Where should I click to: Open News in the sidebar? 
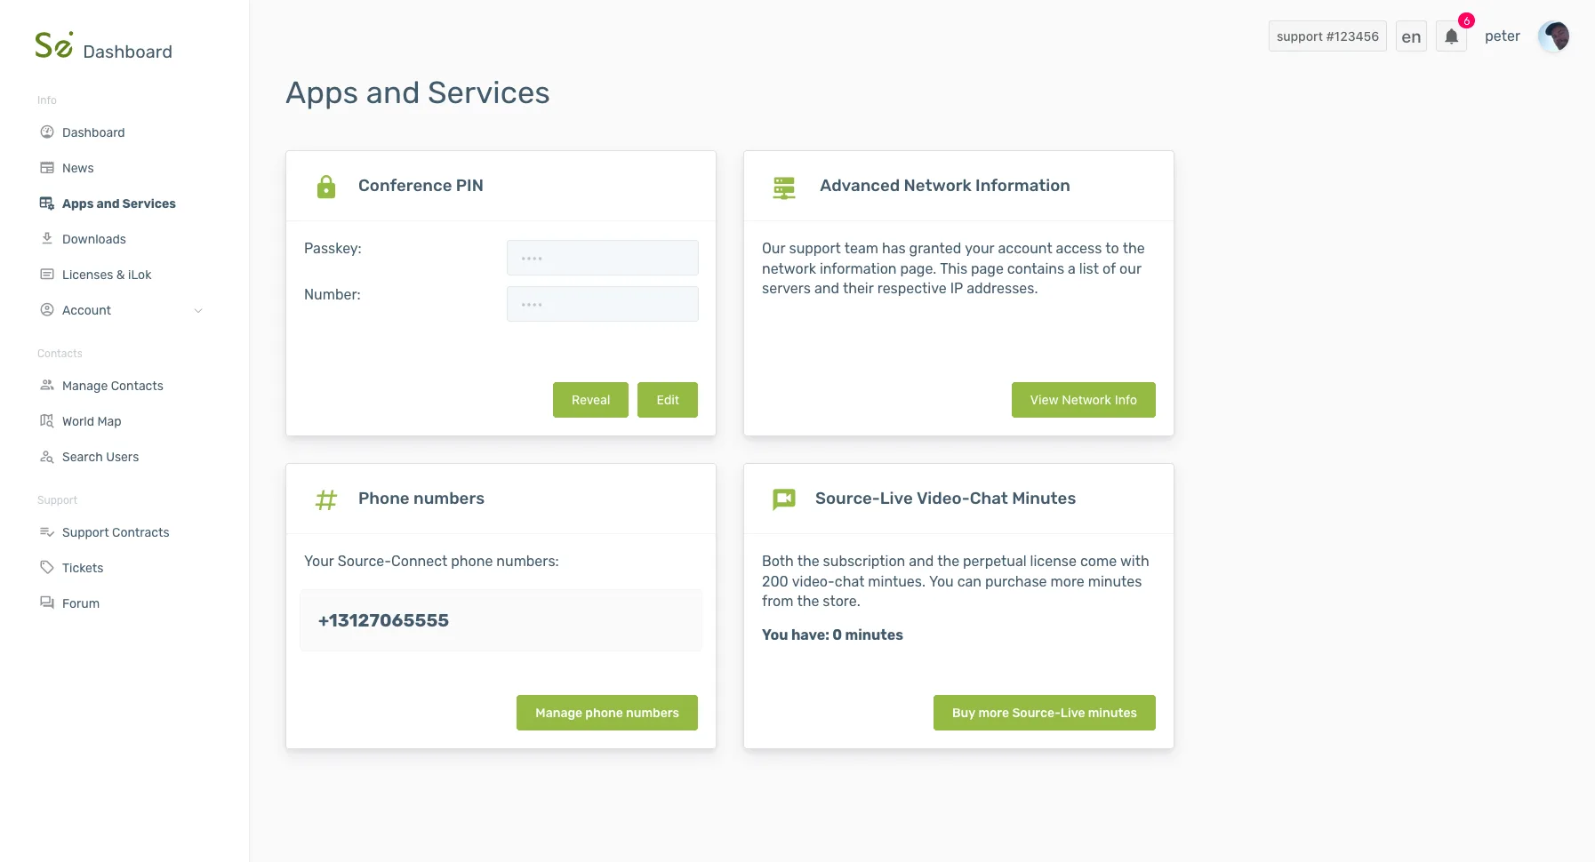coord(78,168)
